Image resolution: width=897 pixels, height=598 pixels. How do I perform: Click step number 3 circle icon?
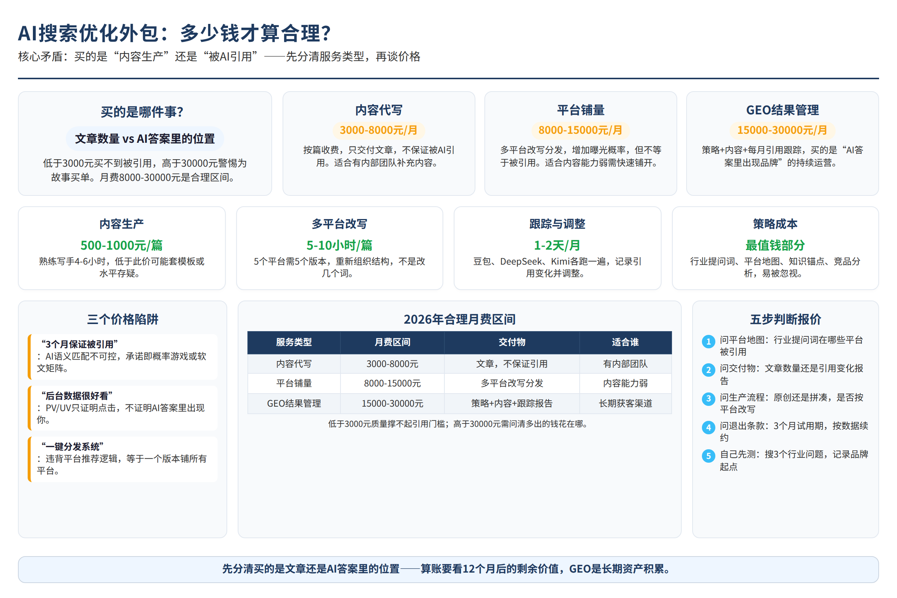pyautogui.click(x=708, y=398)
